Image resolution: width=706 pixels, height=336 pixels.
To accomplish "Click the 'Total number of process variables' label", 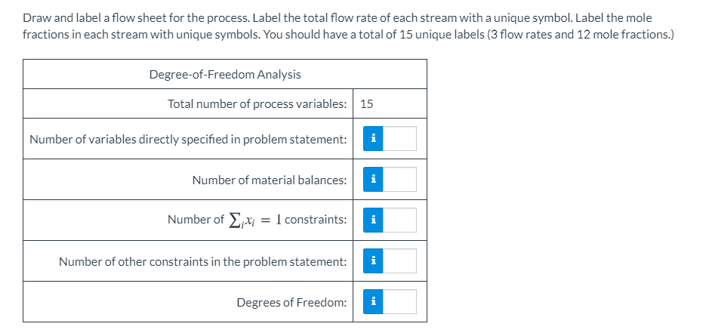I will (x=257, y=103).
